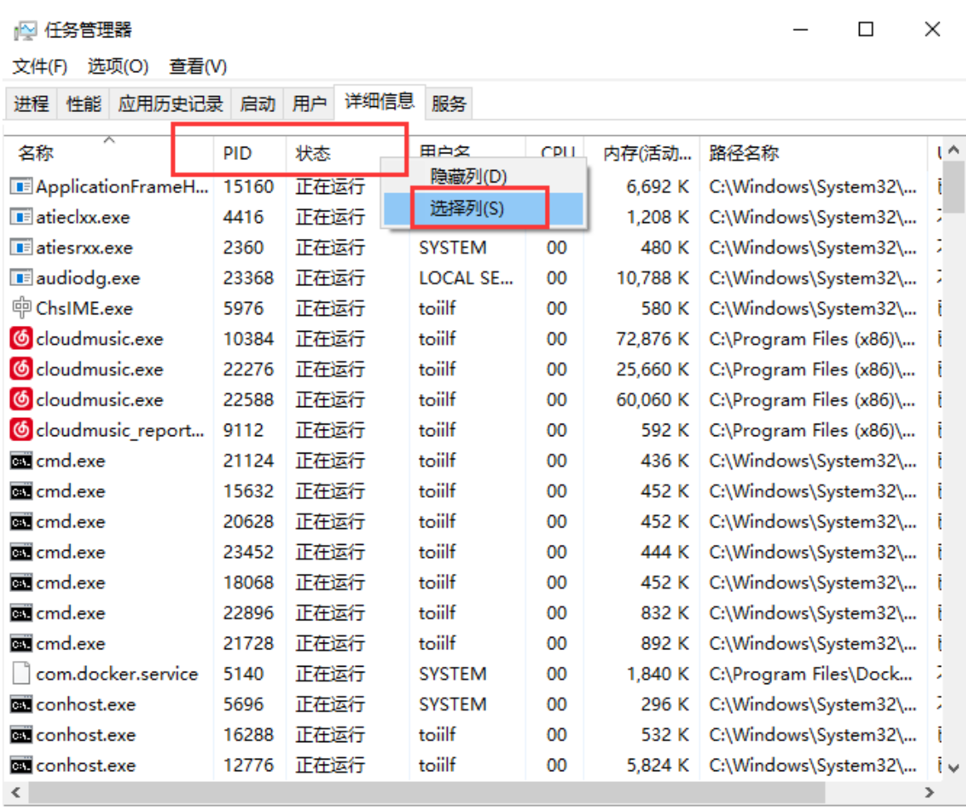Click the ChsIME.exe input method icon
Image resolution: width=966 pixels, height=811 pixels.
pos(22,308)
